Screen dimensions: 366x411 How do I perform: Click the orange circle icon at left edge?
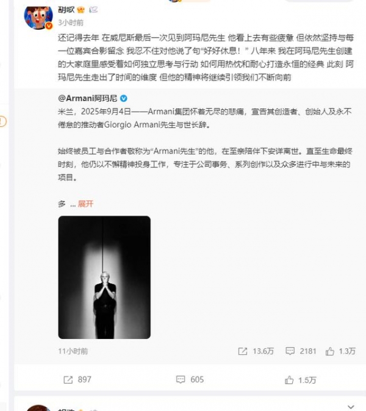click(2, 121)
